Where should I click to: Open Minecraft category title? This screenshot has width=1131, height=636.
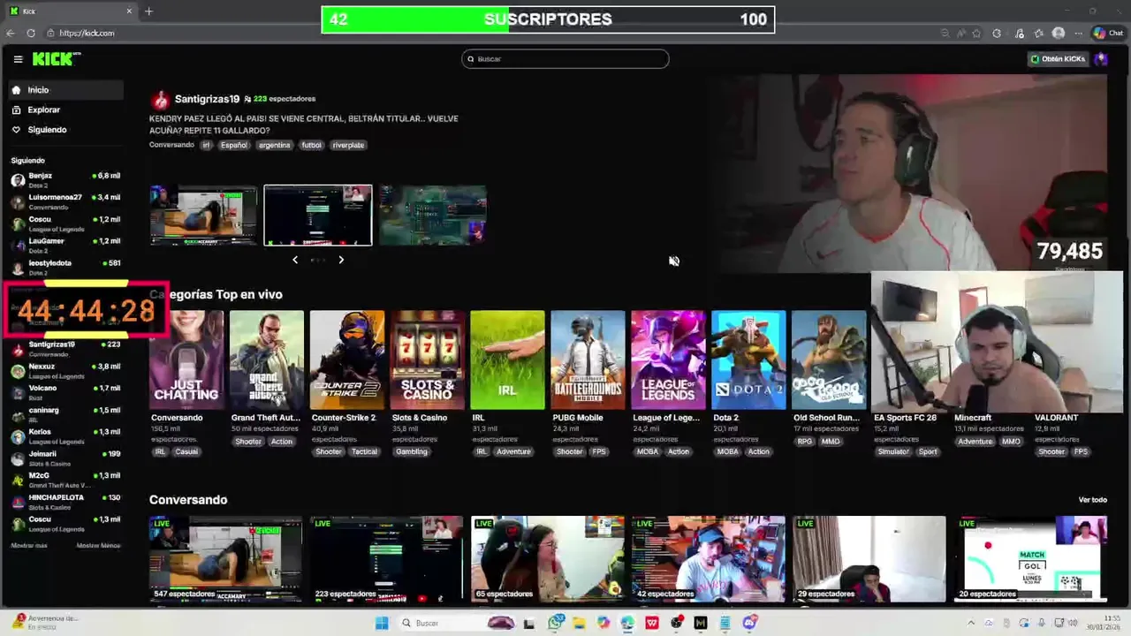(973, 418)
